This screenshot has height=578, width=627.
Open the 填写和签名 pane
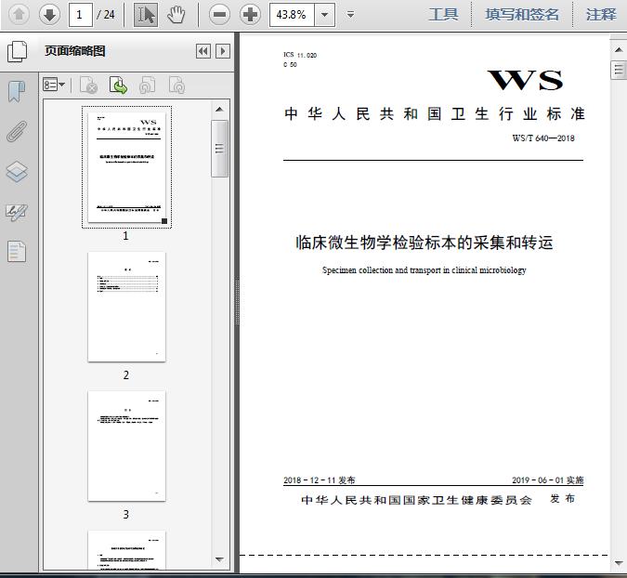522,15
